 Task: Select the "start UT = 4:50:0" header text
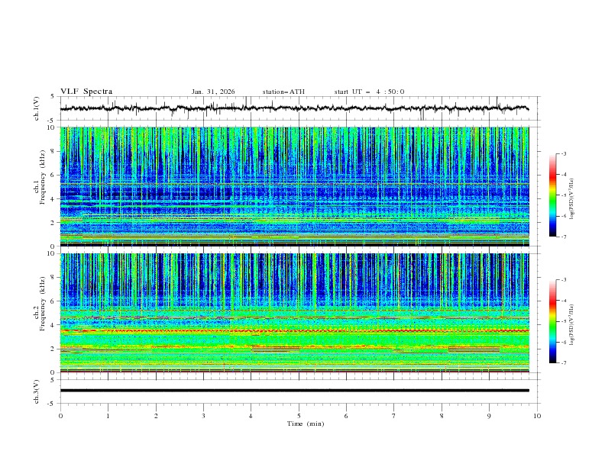point(369,92)
